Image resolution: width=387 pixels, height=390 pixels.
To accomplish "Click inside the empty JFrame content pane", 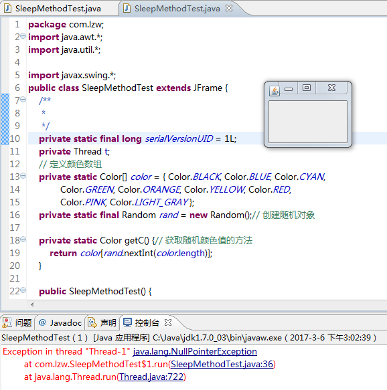I will point(308,122).
